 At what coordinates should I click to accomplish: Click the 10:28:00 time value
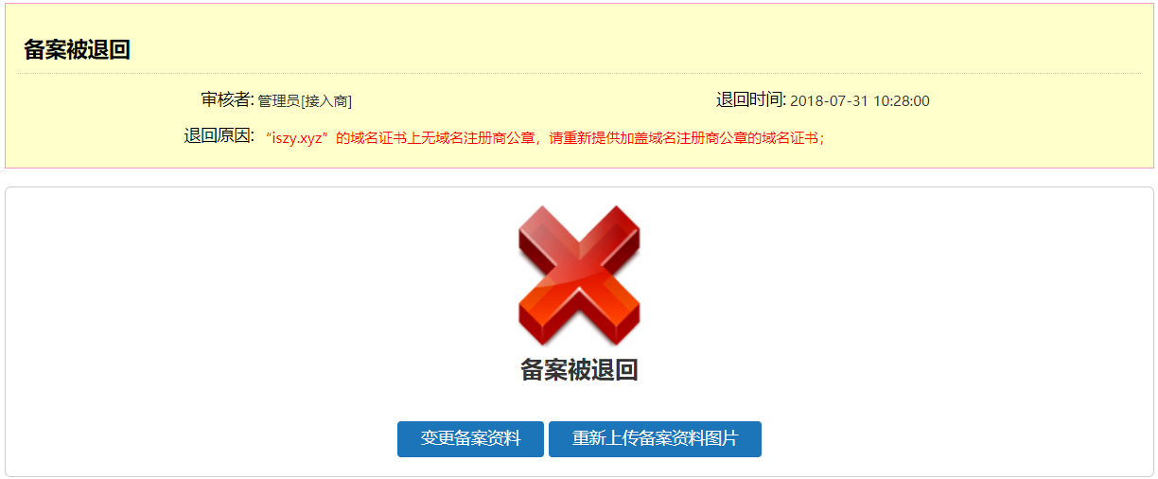coord(902,100)
